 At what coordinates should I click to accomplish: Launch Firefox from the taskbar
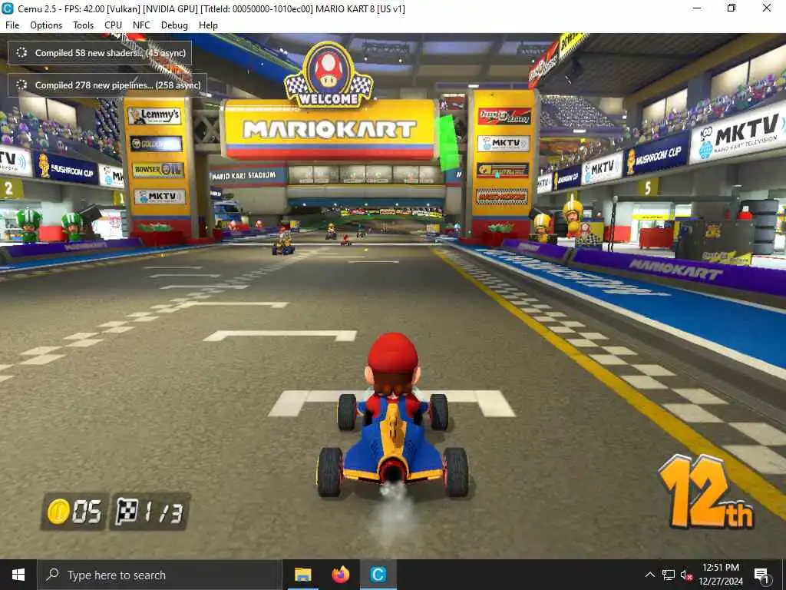(340, 575)
